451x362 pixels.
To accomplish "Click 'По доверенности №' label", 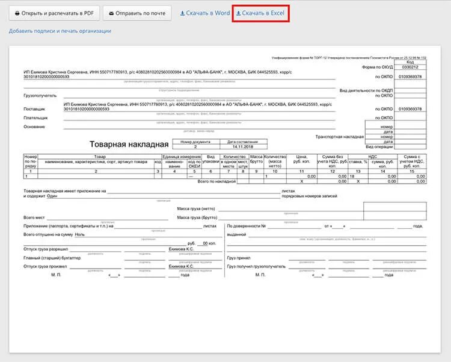I will [246, 226].
